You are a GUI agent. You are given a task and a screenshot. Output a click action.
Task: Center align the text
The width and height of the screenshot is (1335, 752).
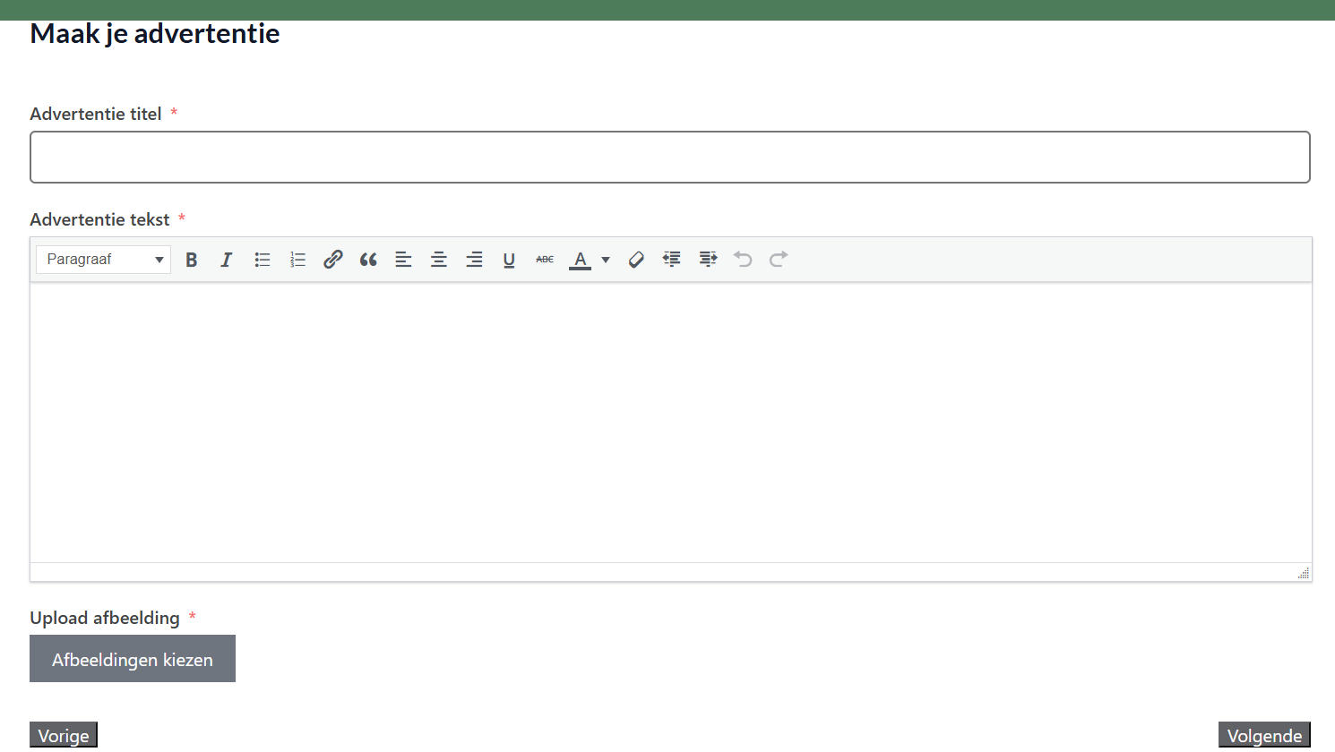439,260
